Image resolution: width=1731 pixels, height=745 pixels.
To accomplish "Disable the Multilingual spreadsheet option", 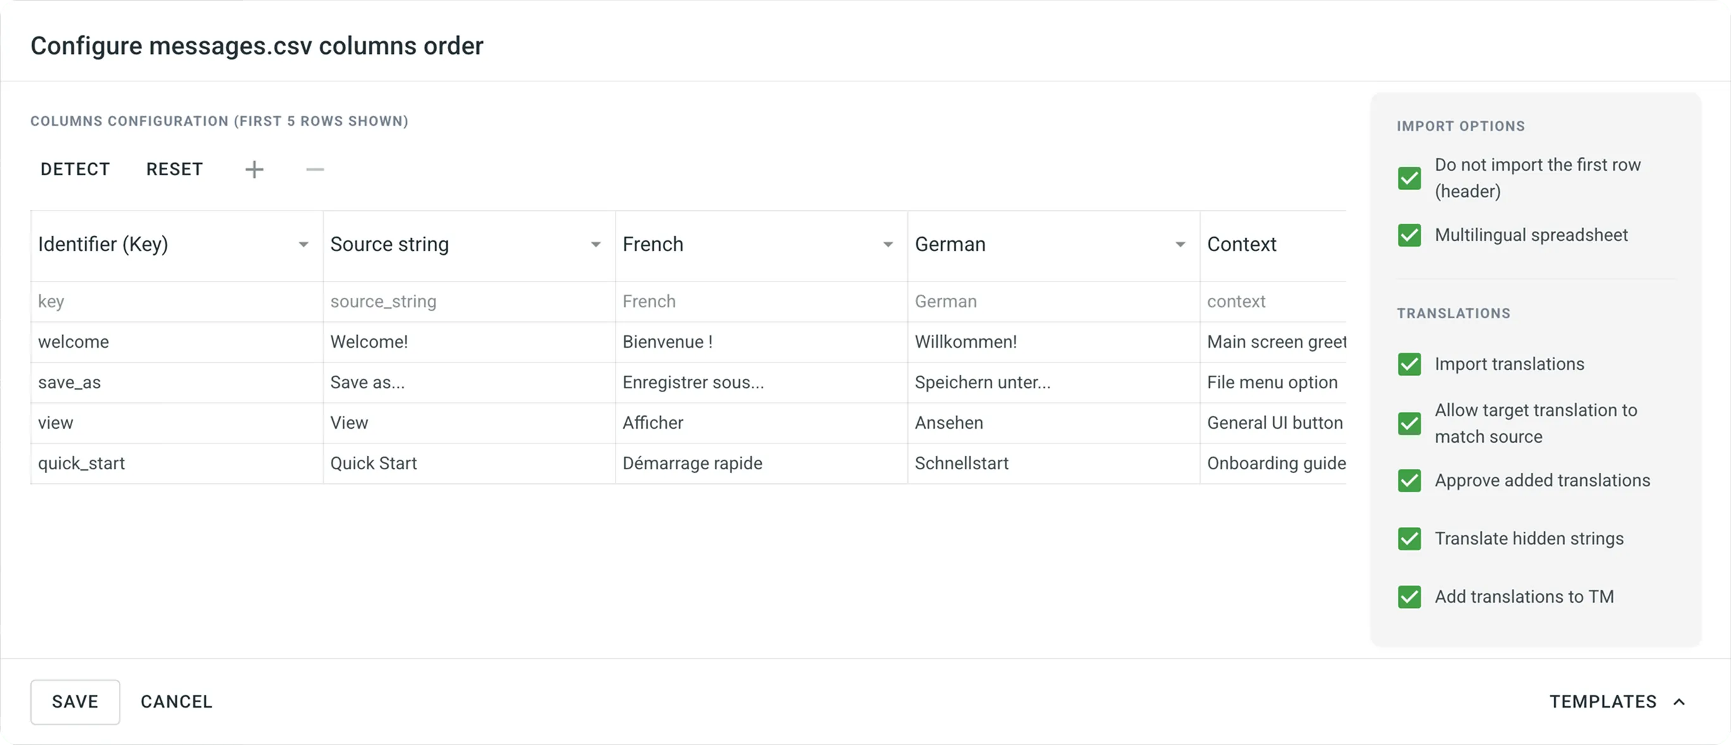I will pos(1410,235).
